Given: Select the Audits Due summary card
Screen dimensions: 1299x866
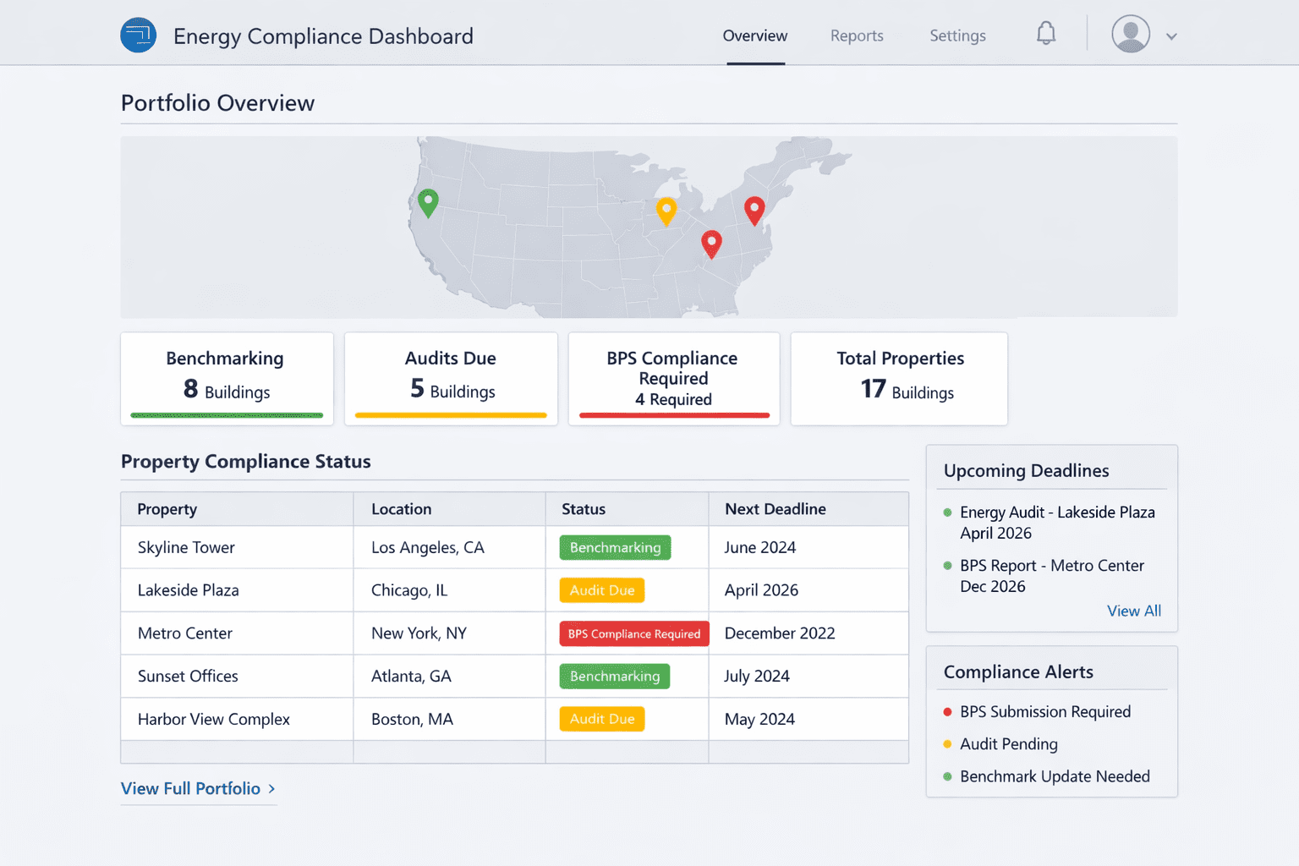Looking at the screenshot, I should click(x=451, y=377).
